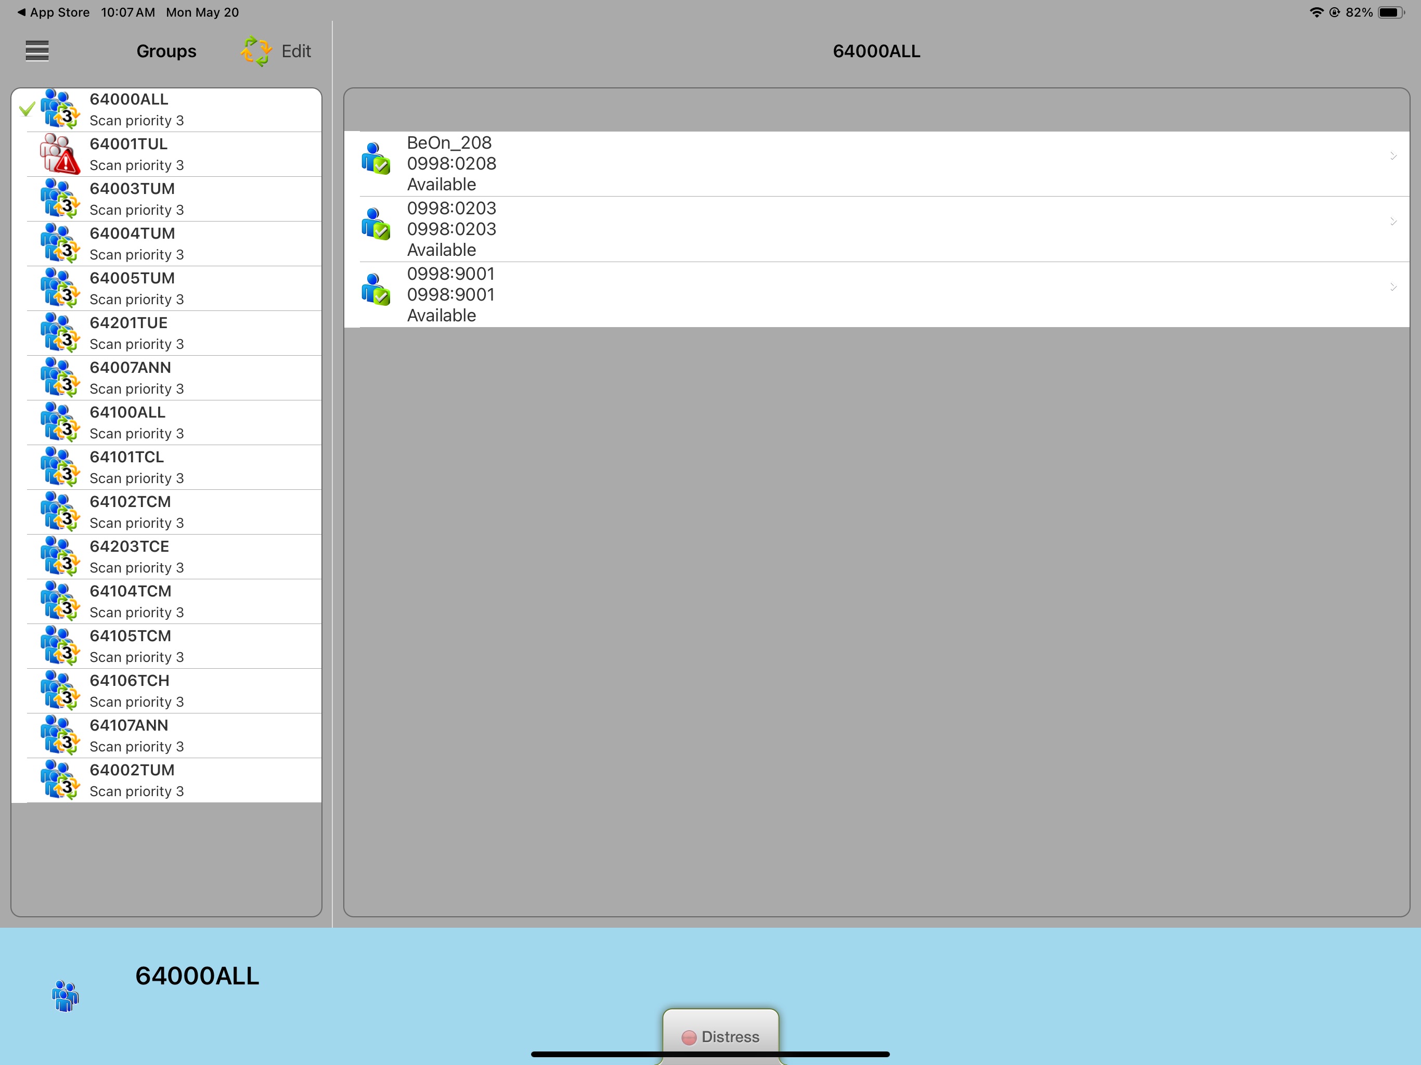
Task: Select the 64002TUM group row
Action: (x=166, y=781)
